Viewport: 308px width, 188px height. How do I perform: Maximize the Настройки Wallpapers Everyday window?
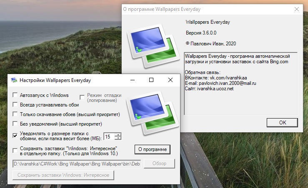151,80
